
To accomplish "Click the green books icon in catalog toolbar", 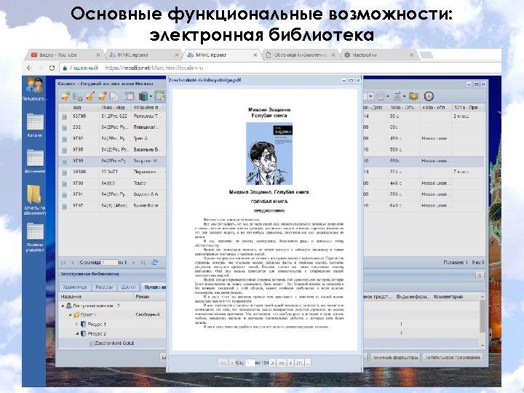I will point(143,96).
